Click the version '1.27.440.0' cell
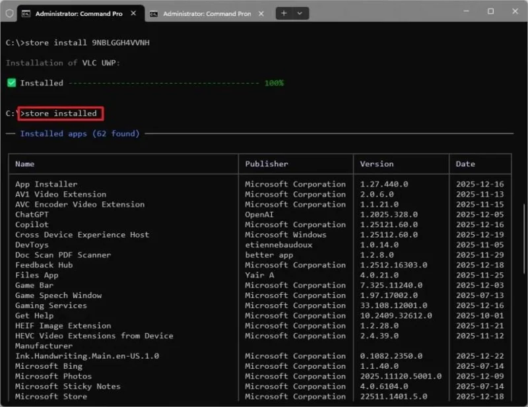The width and height of the screenshot is (528, 407). pyautogui.click(x=384, y=184)
